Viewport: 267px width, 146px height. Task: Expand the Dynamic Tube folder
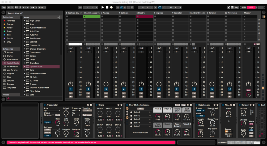(24, 67)
